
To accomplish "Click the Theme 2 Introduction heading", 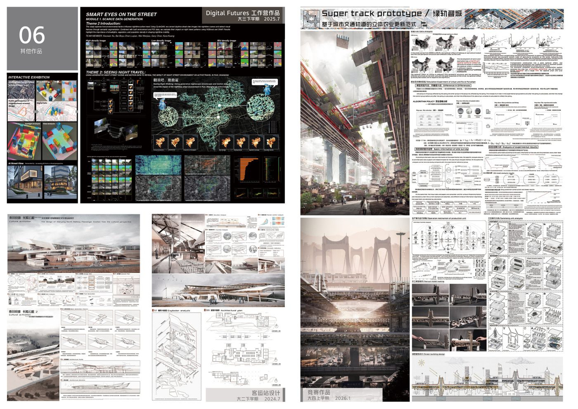I will point(104,24).
